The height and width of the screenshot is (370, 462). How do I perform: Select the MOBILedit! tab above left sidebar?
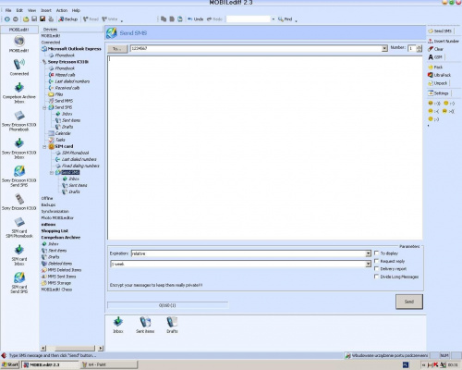point(19,30)
